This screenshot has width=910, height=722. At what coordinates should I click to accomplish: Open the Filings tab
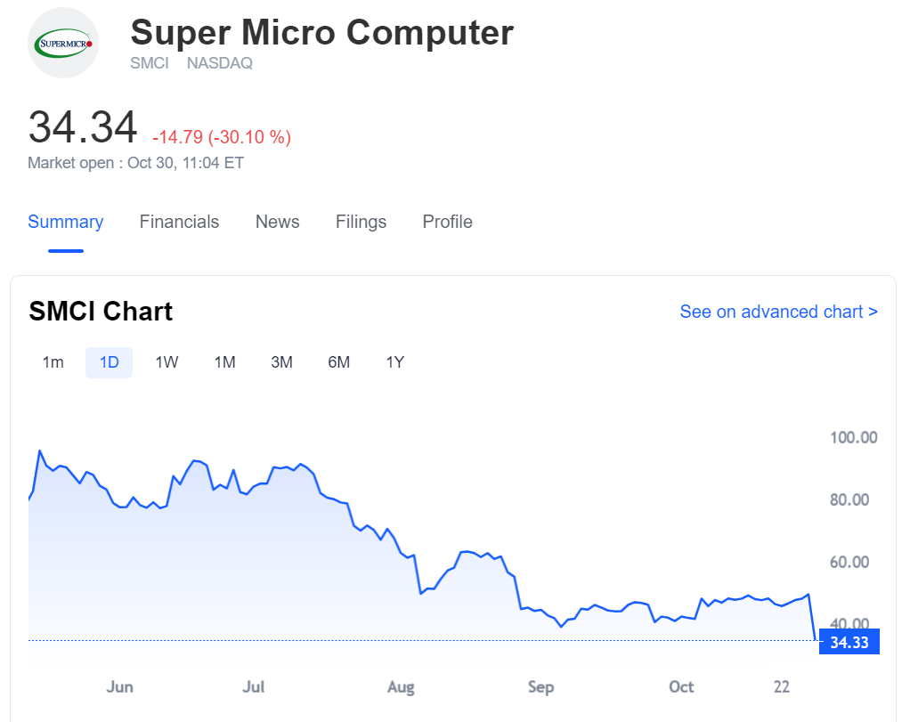[361, 222]
